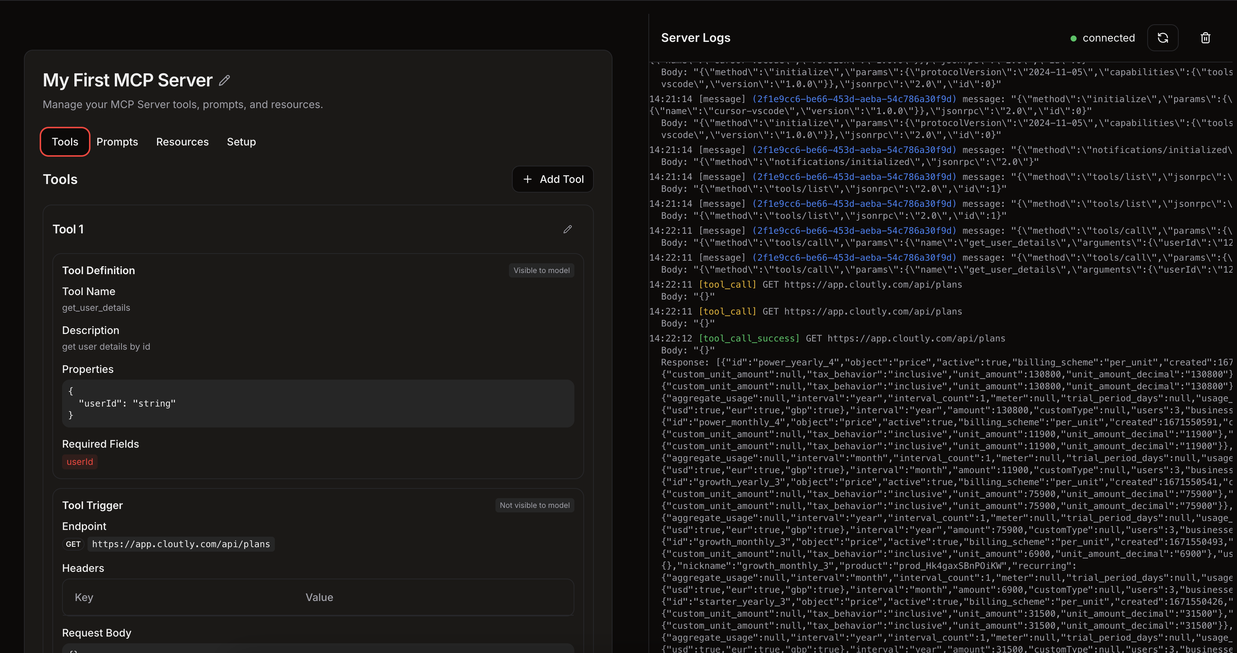Screen dimensions: 1237x653
Task: Switch to the Resources tab
Action: (182, 142)
